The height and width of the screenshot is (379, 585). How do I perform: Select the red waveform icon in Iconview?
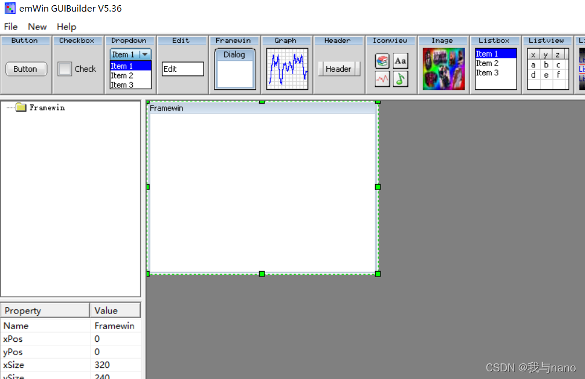[x=382, y=78]
